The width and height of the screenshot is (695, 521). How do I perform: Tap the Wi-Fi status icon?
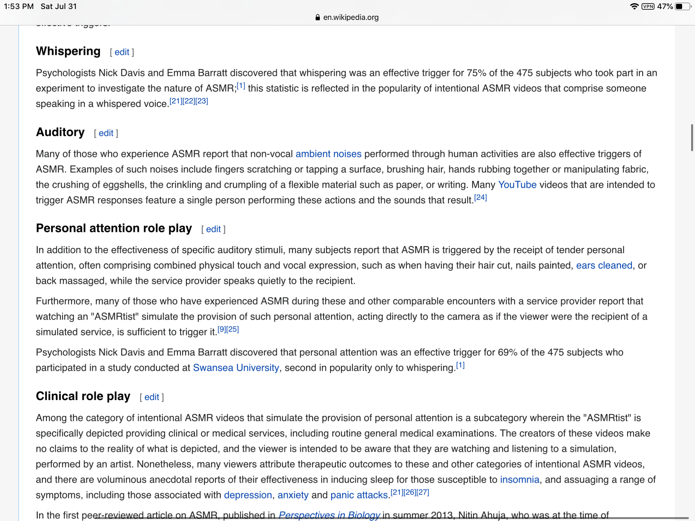click(x=634, y=6)
